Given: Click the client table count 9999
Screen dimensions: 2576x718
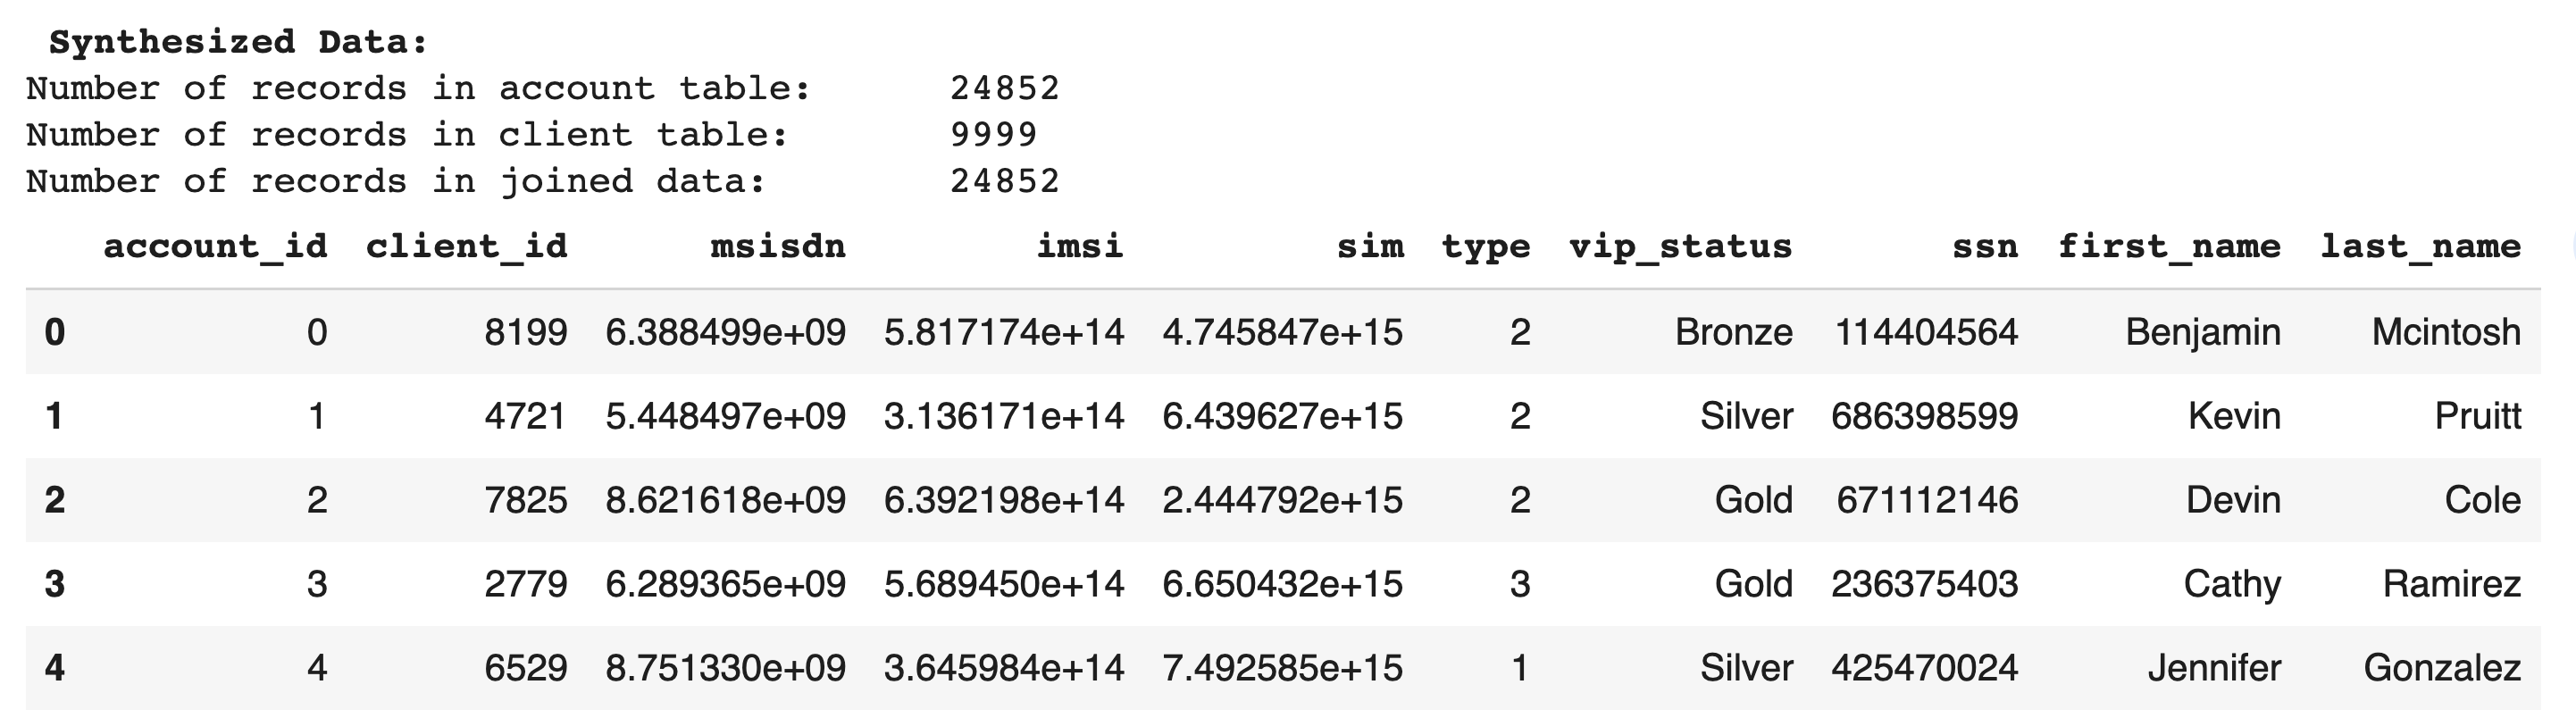Looking at the screenshot, I should [993, 135].
